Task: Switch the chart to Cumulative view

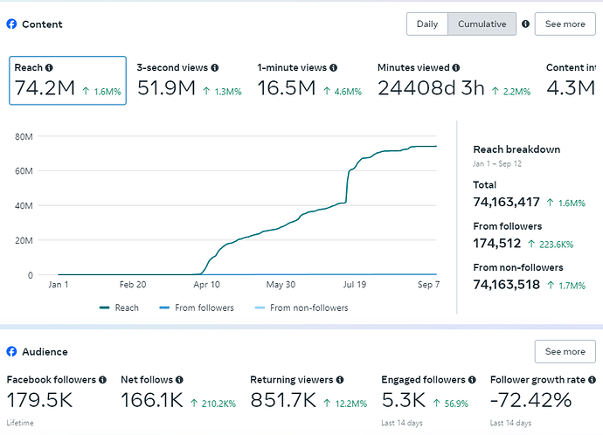Action: tap(482, 24)
